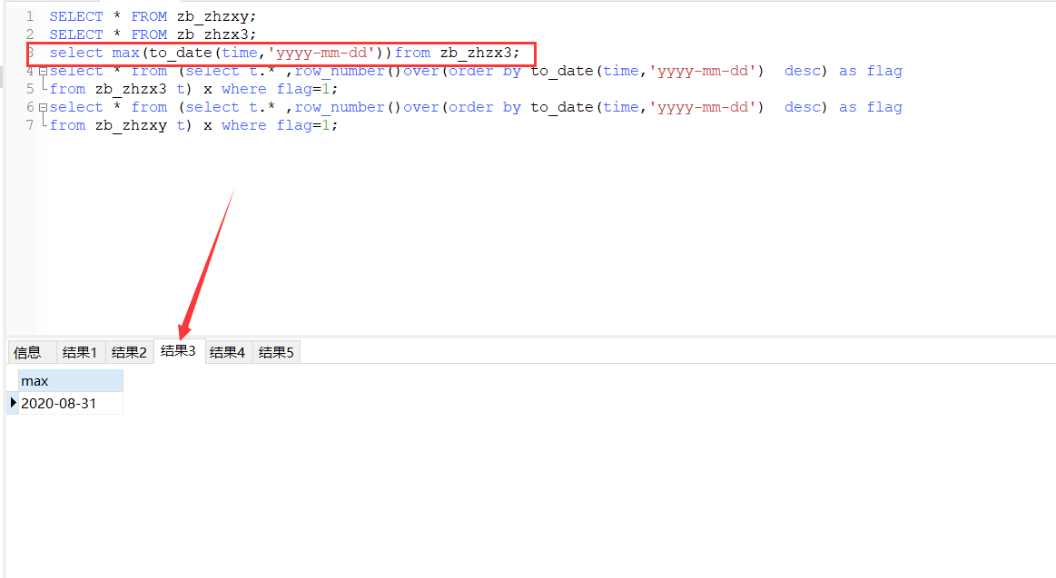Click line 5 text from zb_zhzx3 t)

tap(121, 89)
